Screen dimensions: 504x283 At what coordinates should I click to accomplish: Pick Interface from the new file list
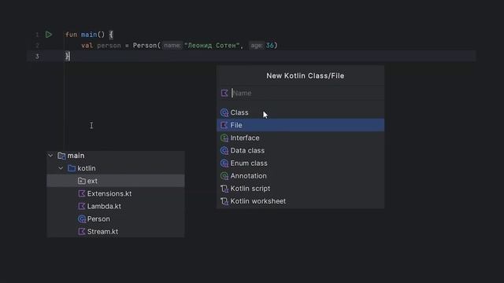point(300,138)
